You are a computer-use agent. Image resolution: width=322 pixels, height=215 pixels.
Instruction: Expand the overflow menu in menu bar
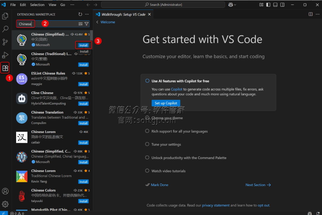72,5
